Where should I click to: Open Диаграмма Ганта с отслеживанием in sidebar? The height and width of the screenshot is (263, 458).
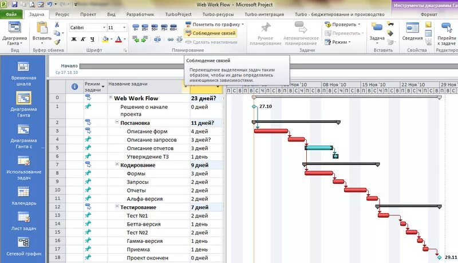coord(23,136)
